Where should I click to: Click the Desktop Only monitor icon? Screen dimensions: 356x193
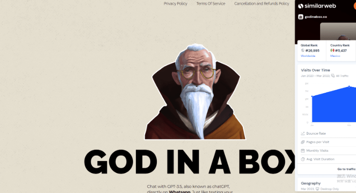[318, 189]
